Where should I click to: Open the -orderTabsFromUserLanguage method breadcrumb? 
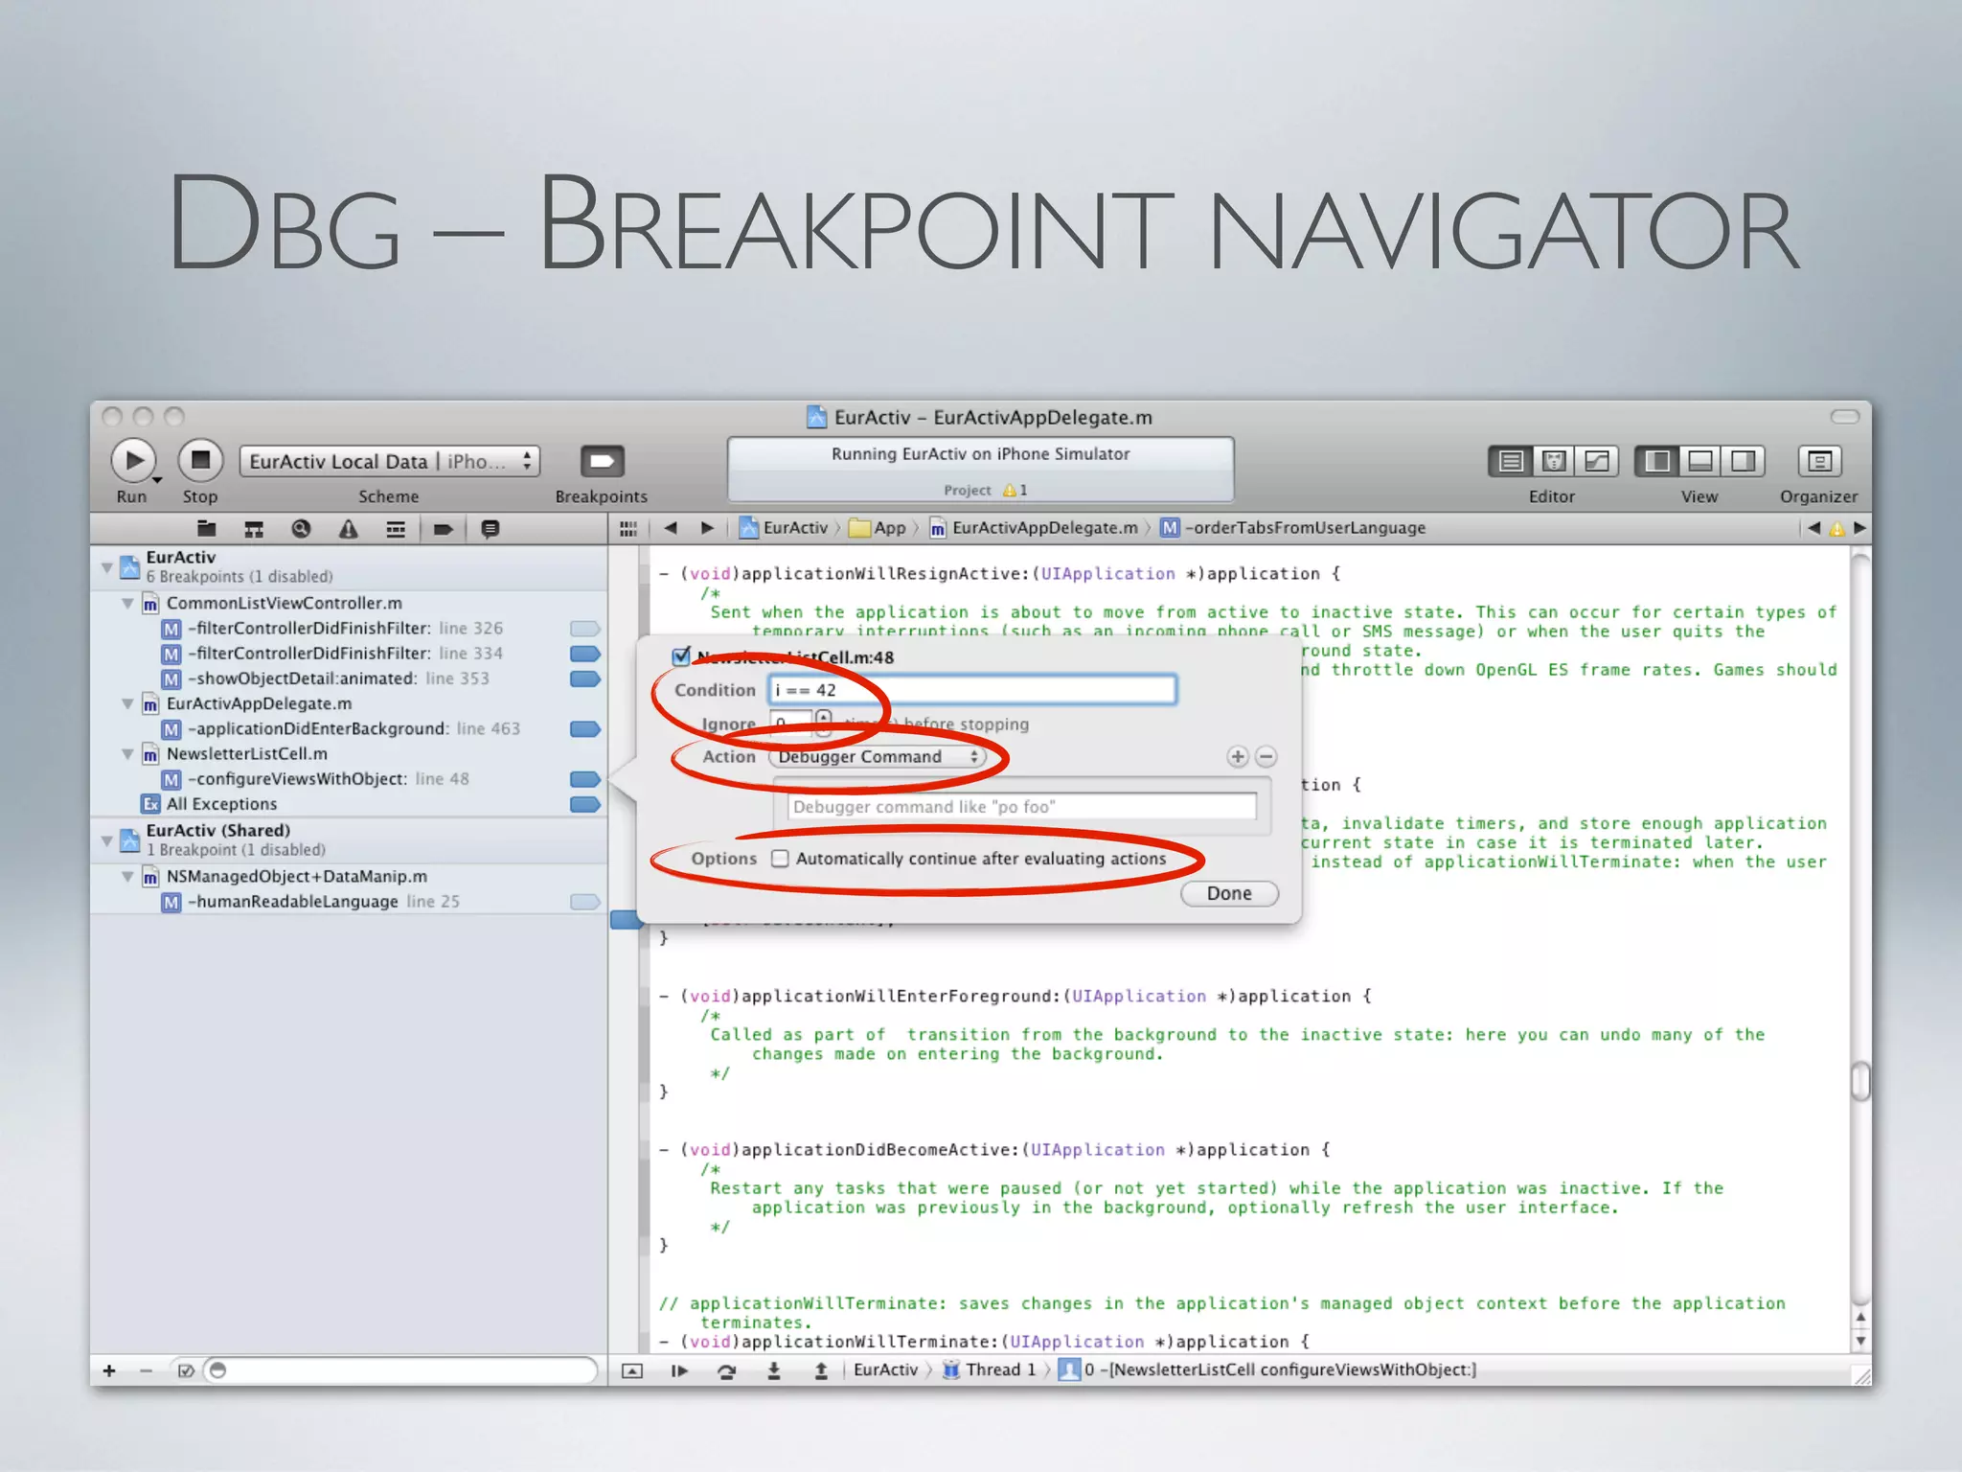pos(1293,528)
